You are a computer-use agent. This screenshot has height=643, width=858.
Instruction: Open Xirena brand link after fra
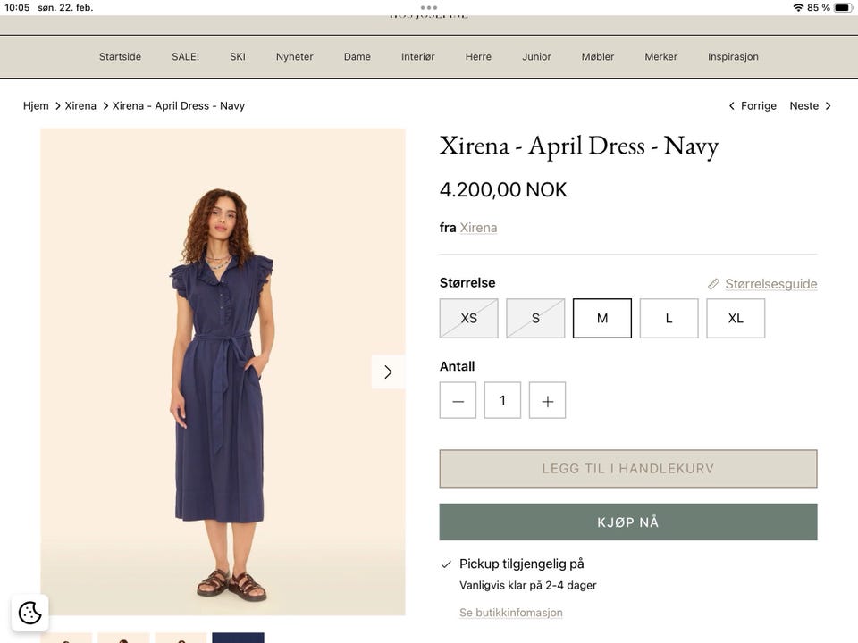[478, 228]
